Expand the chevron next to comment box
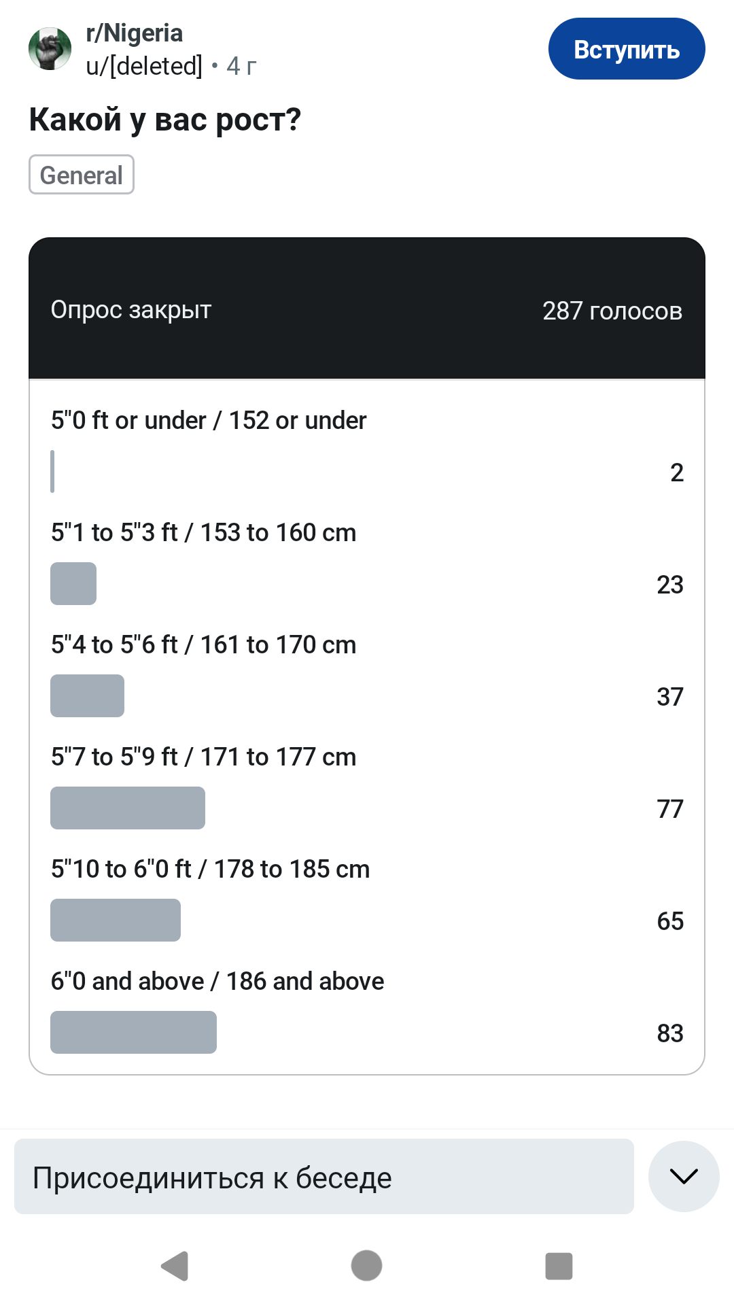734x1308 pixels. coord(683,1176)
